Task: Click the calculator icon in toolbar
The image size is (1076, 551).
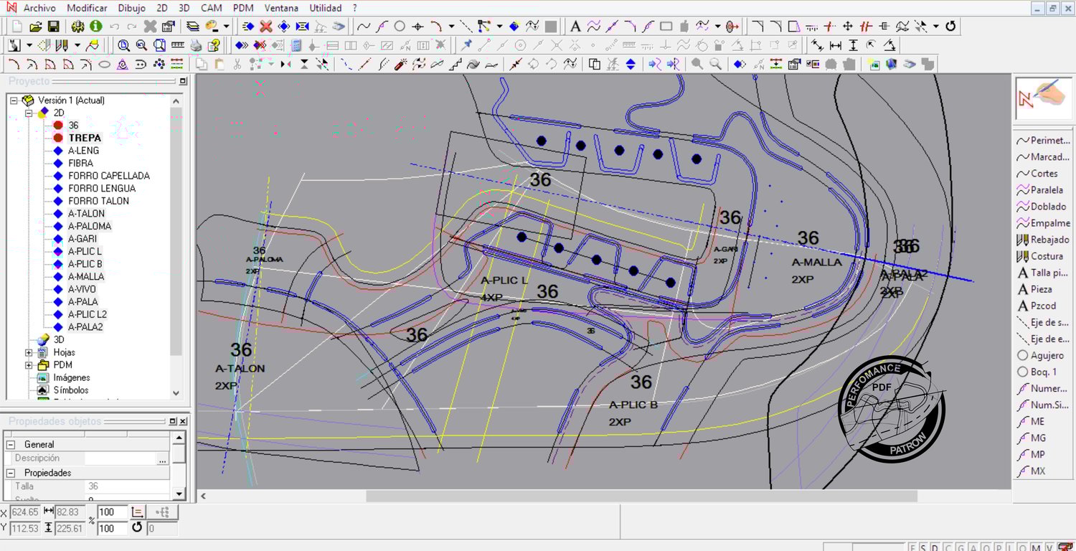Action: coord(296,45)
